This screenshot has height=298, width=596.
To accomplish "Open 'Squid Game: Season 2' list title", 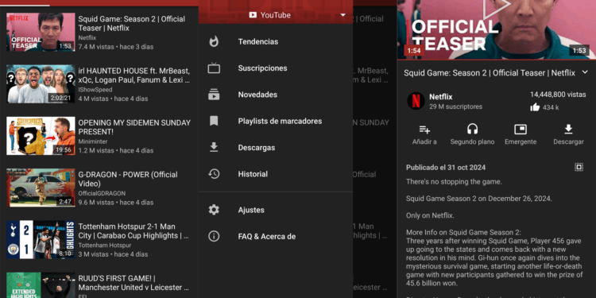I will point(131,24).
